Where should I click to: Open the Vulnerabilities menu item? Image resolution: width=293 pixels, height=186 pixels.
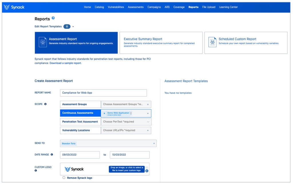[116, 7]
